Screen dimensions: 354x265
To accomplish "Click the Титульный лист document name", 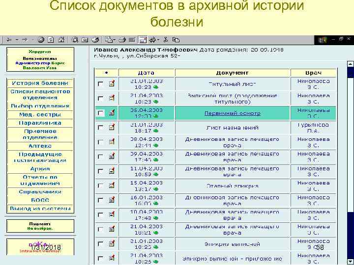I will pos(232,84).
